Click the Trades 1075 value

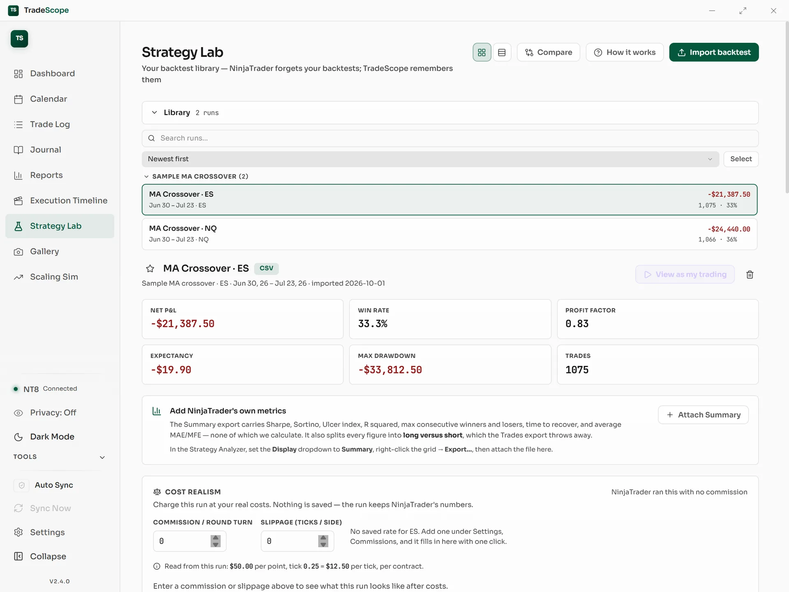pos(577,370)
